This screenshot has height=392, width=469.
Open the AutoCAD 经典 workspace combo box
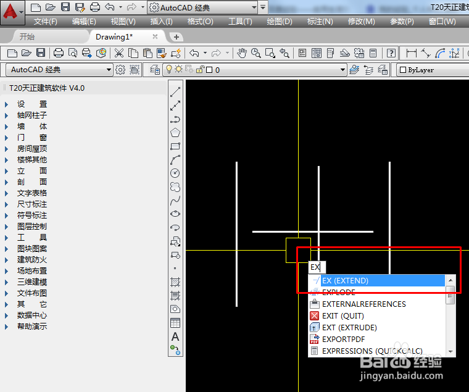point(59,70)
